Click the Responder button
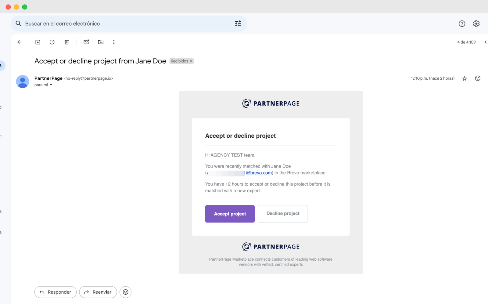 point(56,292)
